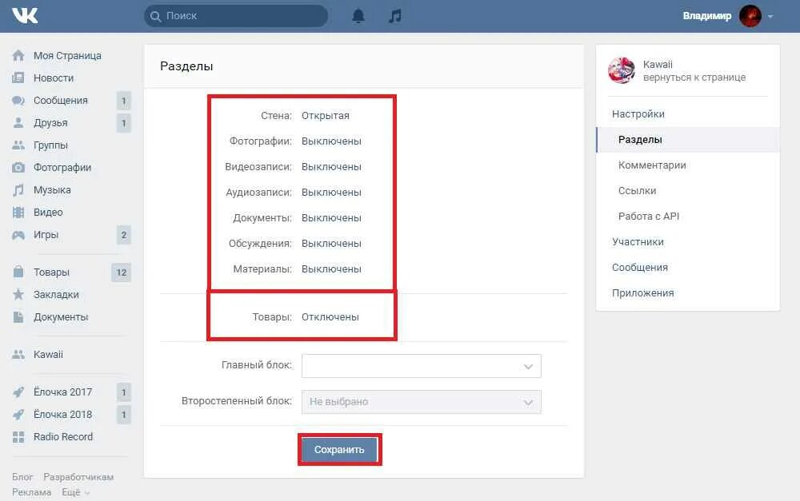This screenshot has width=800, height=501.
Task: Change Видеозаписи setting Выключены
Action: coord(331,167)
